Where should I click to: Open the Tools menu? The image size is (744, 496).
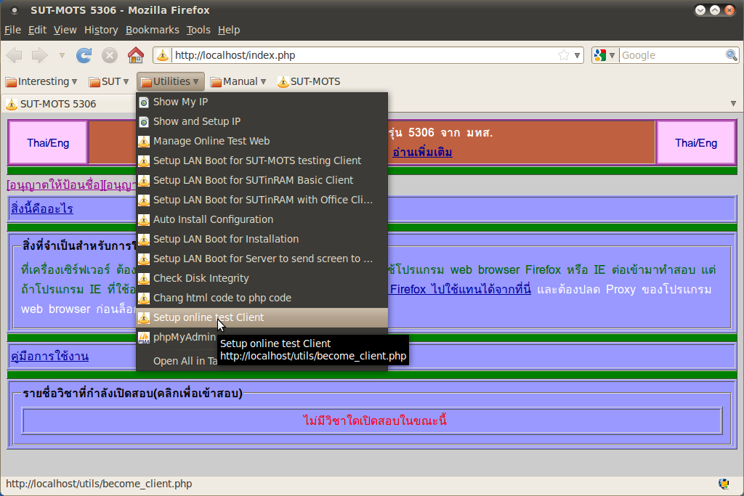coord(198,30)
